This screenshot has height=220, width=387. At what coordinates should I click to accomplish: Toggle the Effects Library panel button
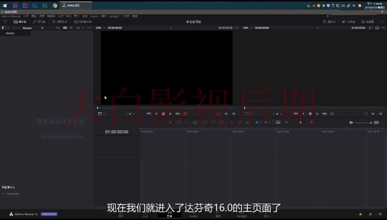(x=39, y=22)
